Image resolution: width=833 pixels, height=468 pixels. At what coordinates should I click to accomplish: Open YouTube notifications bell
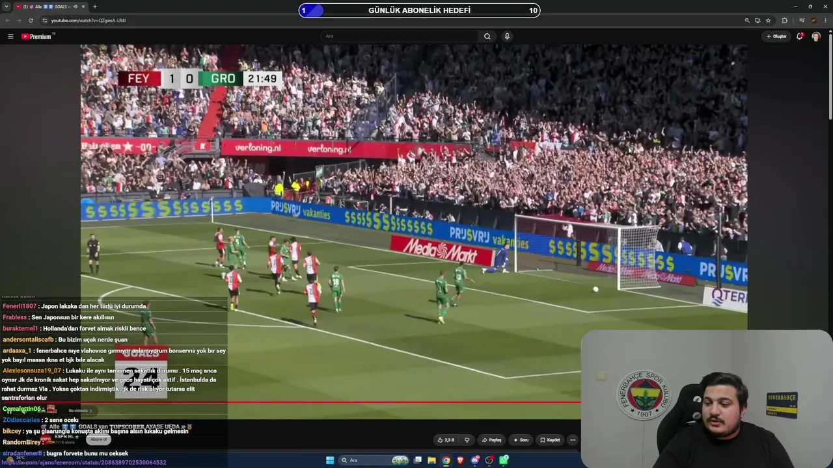coord(800,36)
